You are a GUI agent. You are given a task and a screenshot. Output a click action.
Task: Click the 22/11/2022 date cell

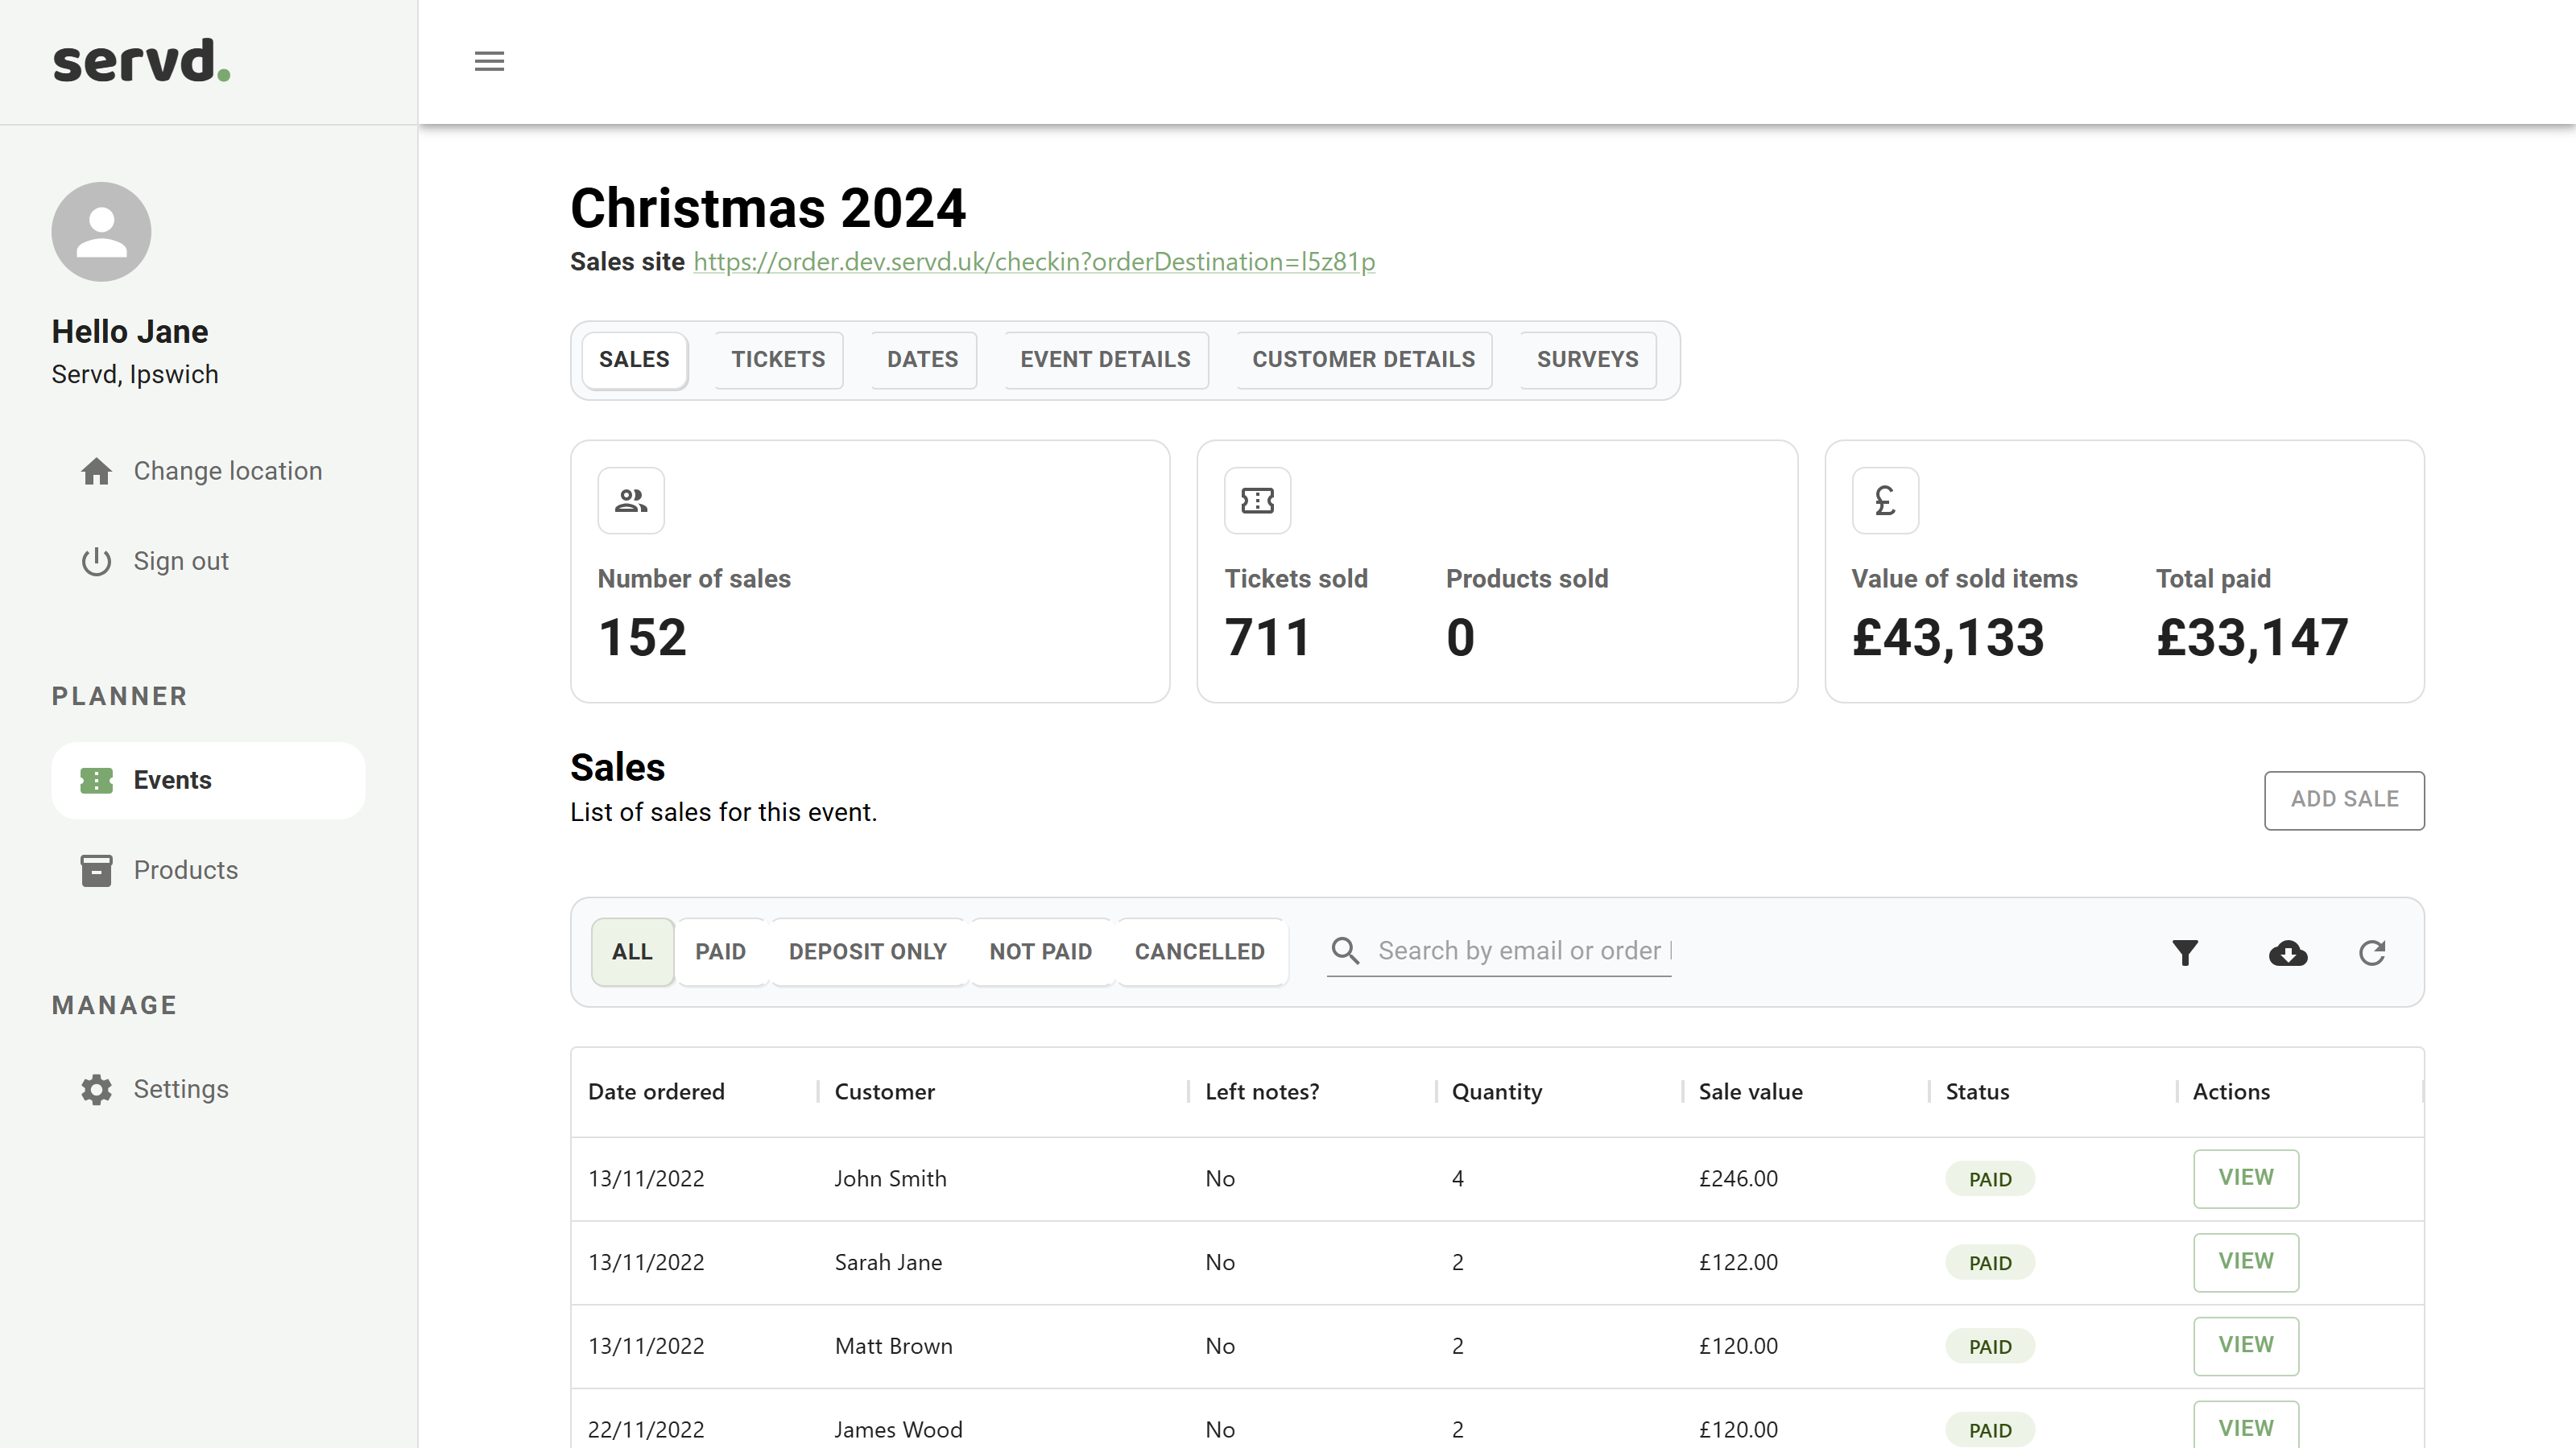point(646,1430)
